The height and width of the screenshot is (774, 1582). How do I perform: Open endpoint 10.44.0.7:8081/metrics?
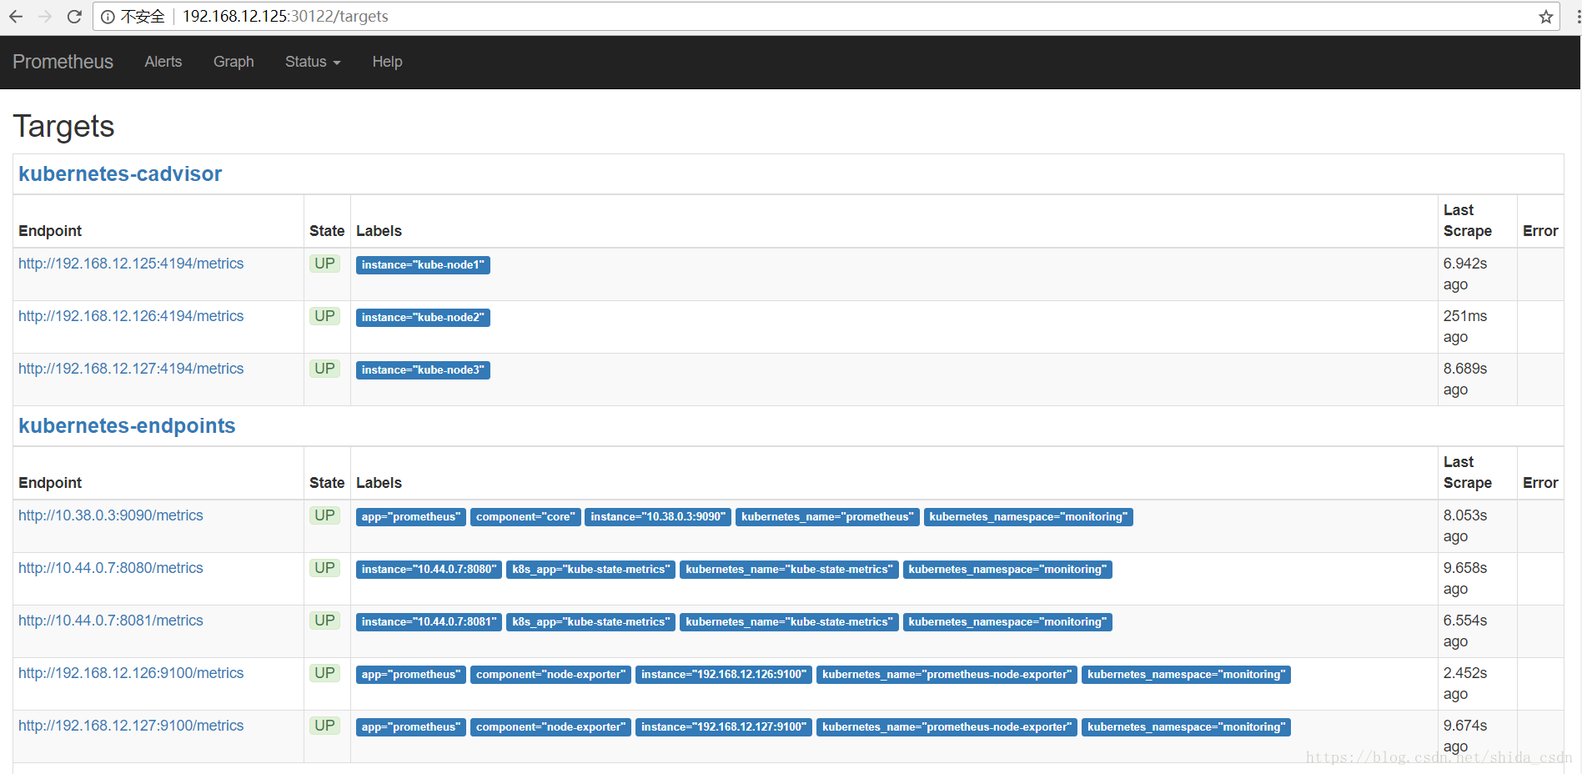coord(111,621)
